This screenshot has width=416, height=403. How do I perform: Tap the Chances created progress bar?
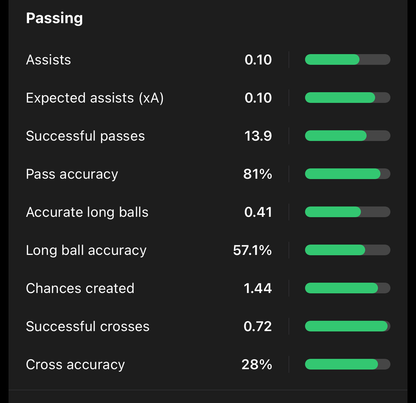(x=347, y=288)
